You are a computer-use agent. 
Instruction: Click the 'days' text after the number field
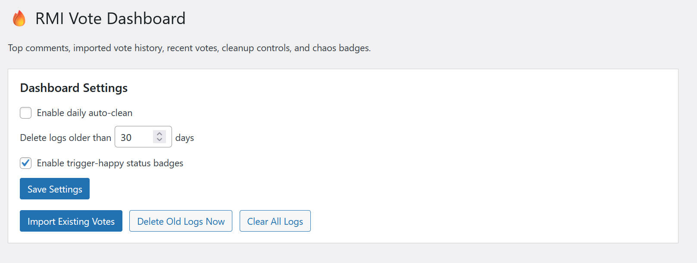coord(184,138)
